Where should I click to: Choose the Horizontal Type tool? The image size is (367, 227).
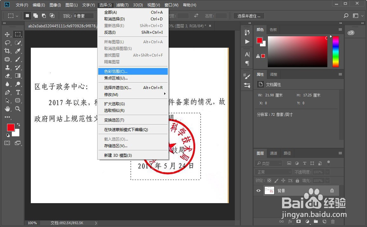pyautogui.click(x=18, y=92)
